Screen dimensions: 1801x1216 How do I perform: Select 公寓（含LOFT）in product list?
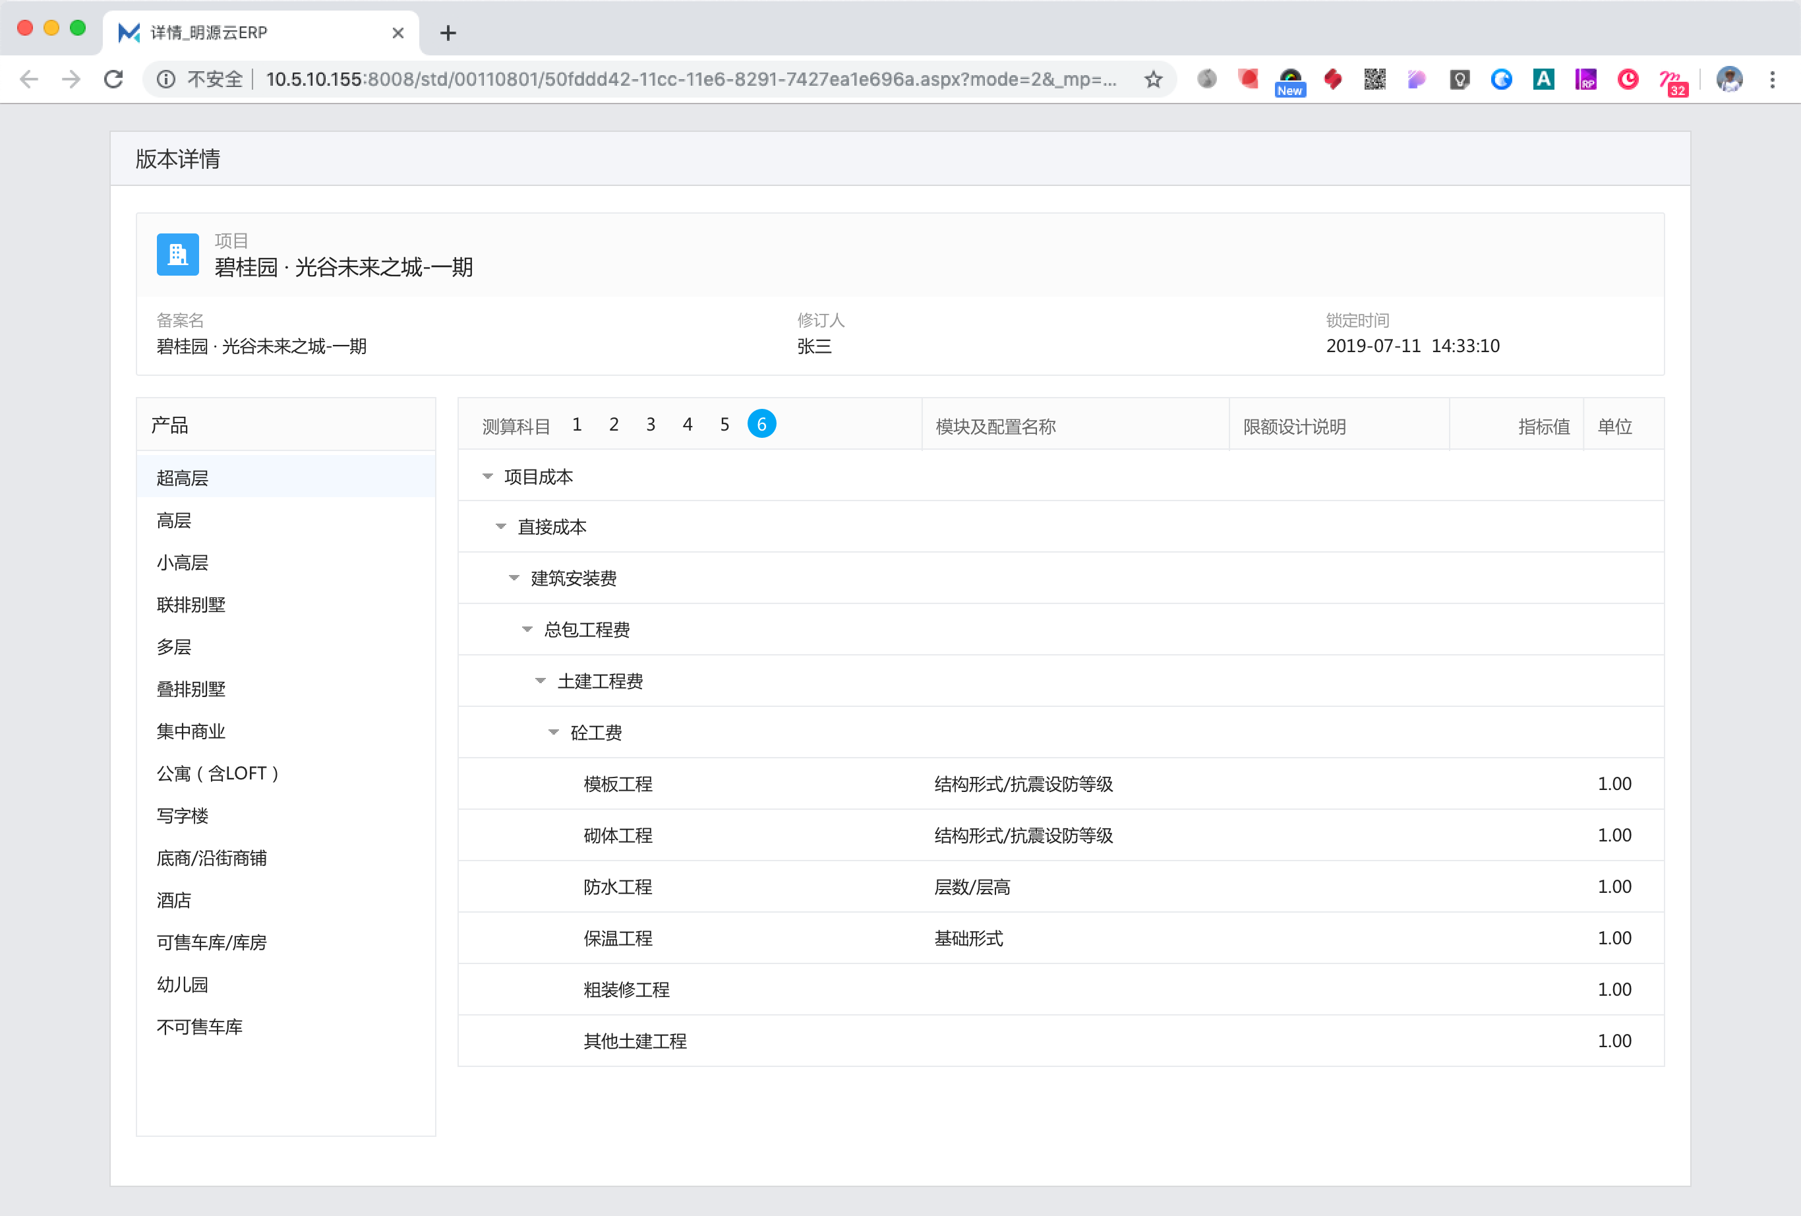(286, 774)
